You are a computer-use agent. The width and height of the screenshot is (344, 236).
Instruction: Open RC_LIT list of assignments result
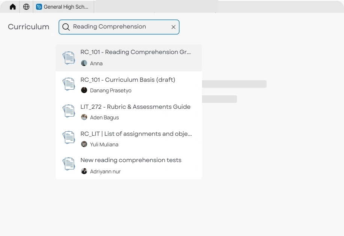136,134
